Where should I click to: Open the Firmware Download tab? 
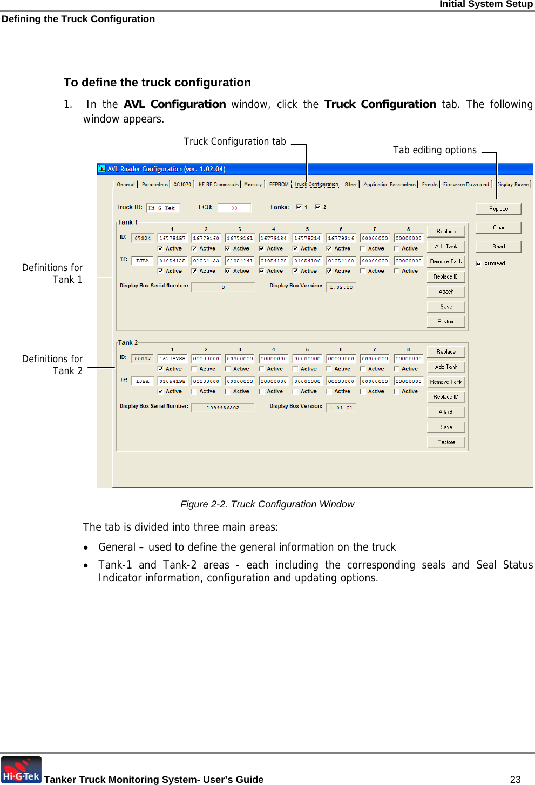click(466, 184)
